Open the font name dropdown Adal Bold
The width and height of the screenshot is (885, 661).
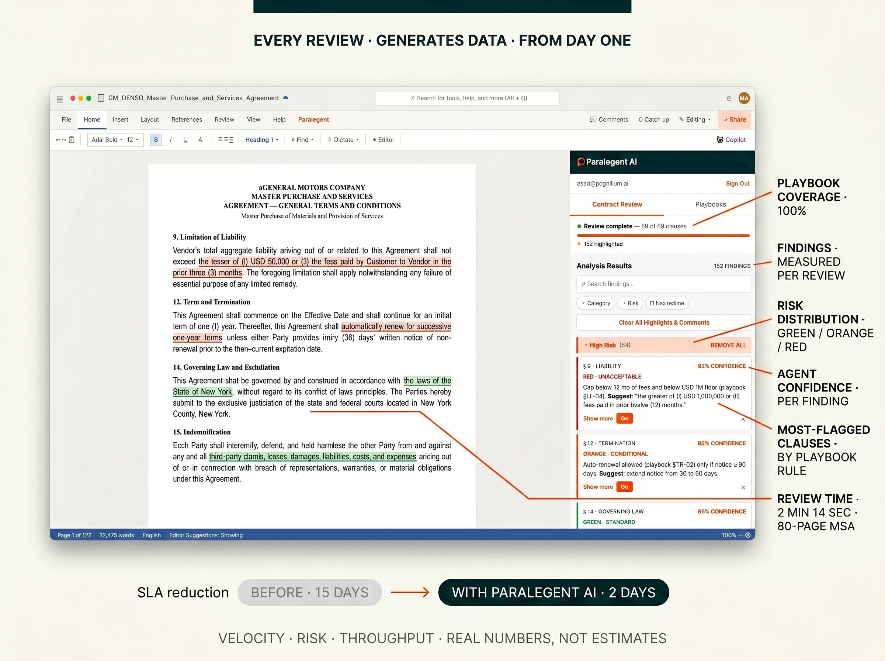pyautogui.click(x=107, y=140)
